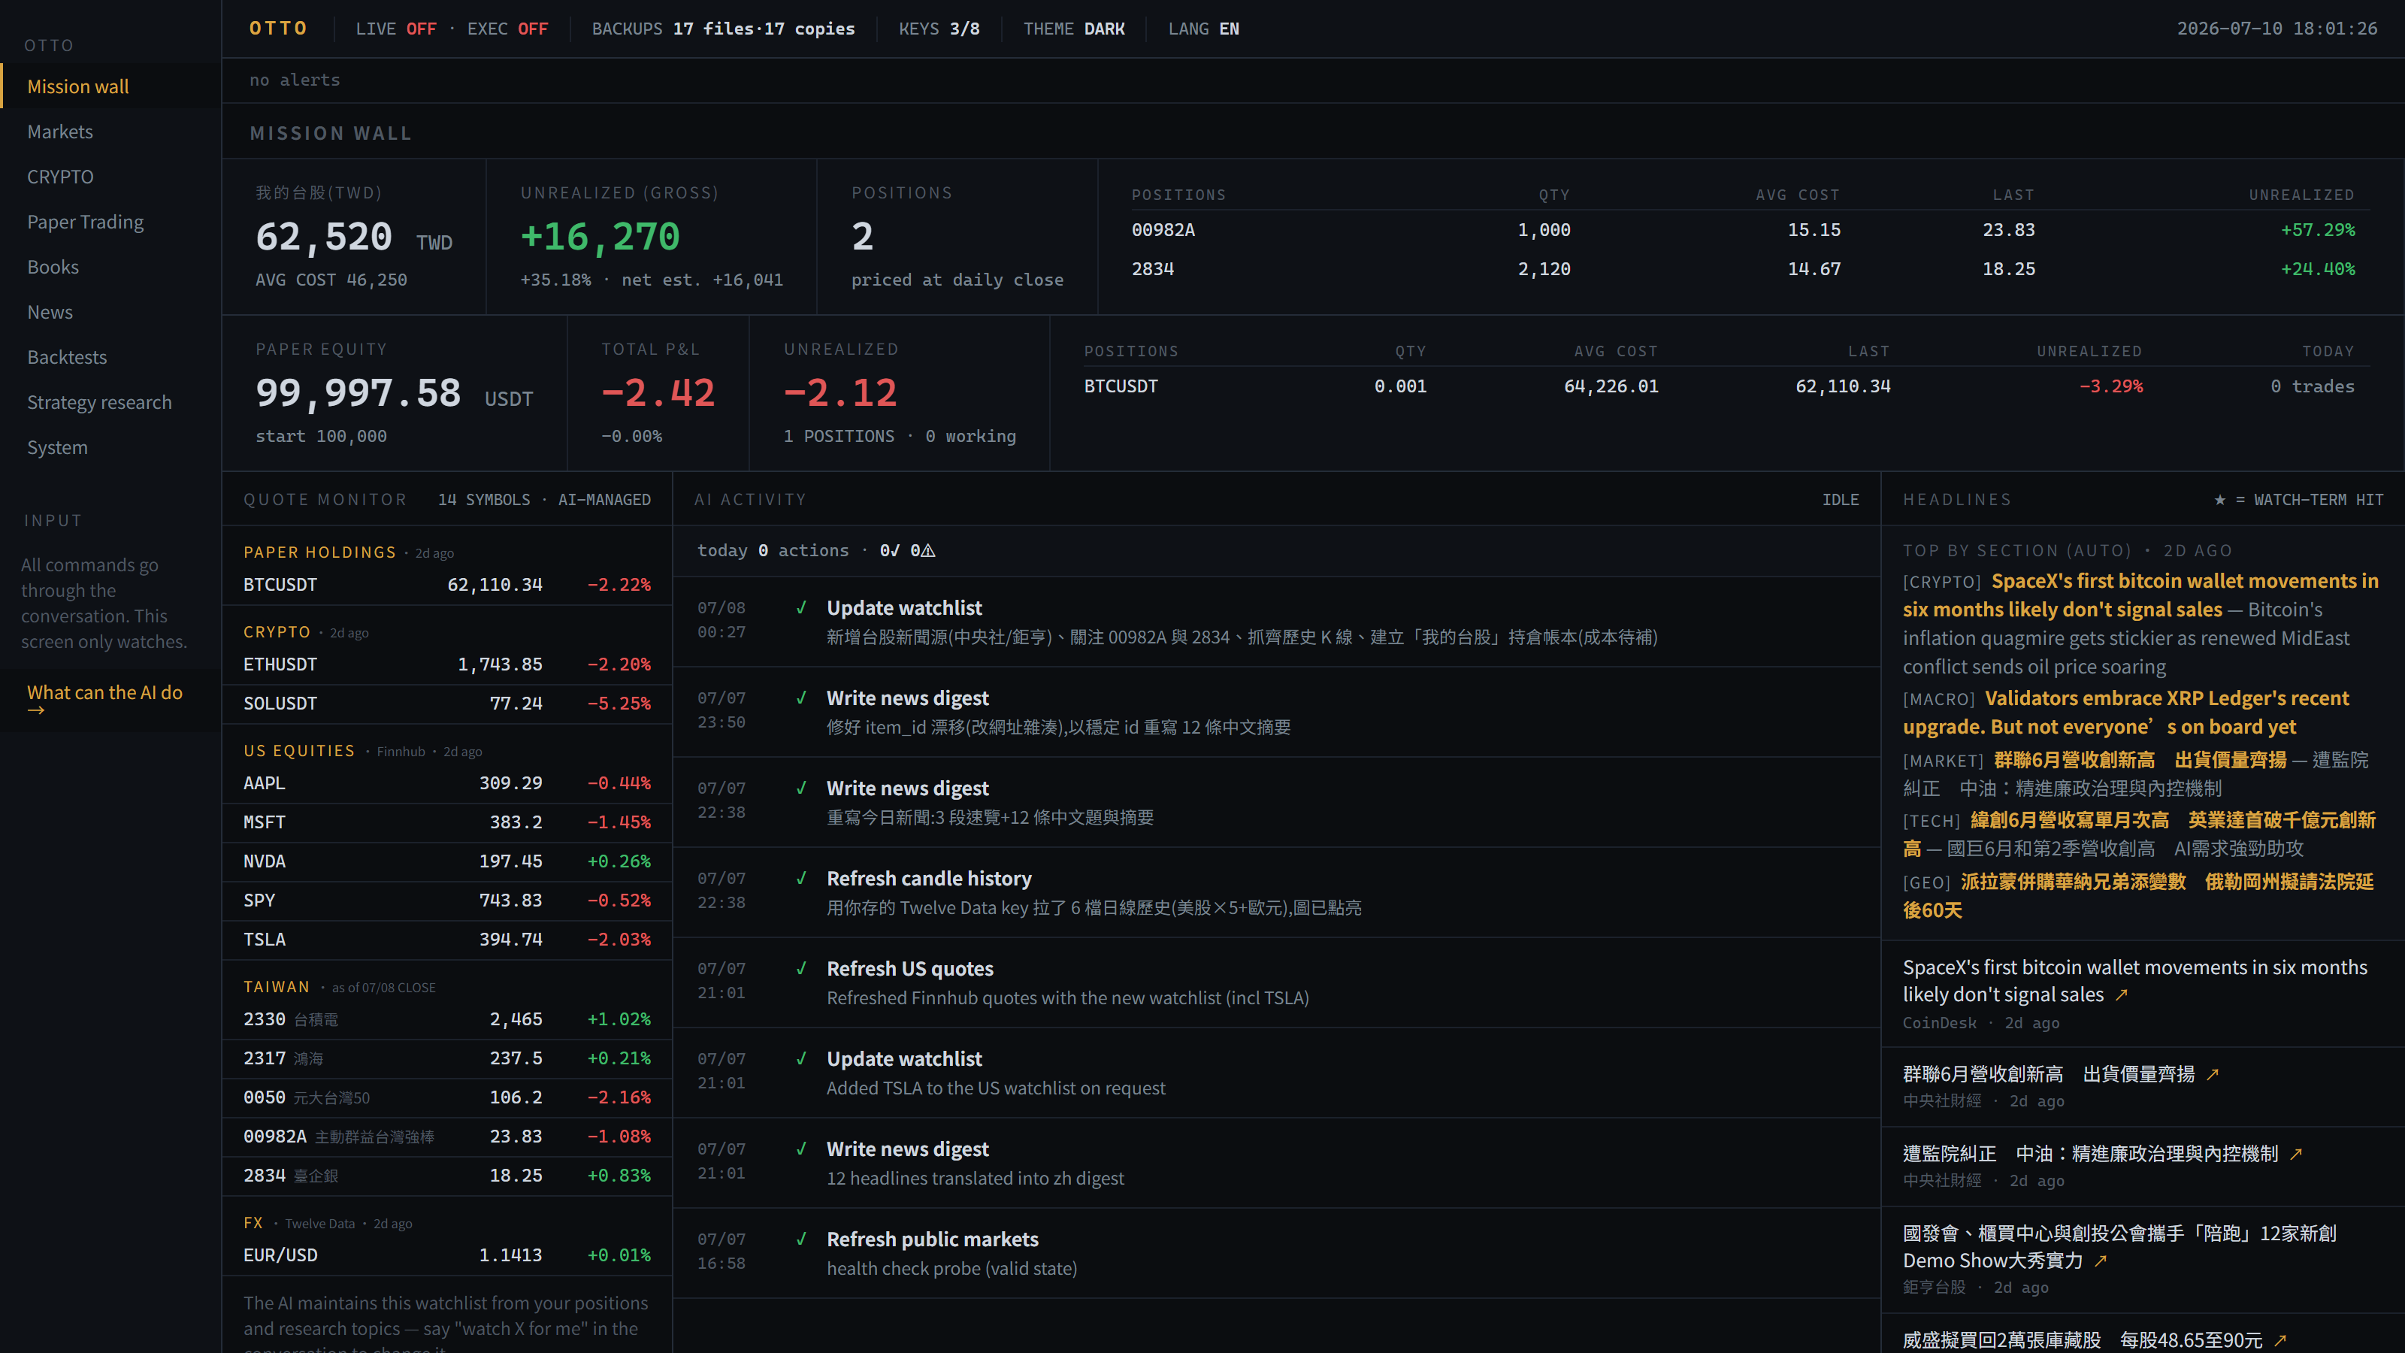Click the OTTO logo

pos(278,28)
